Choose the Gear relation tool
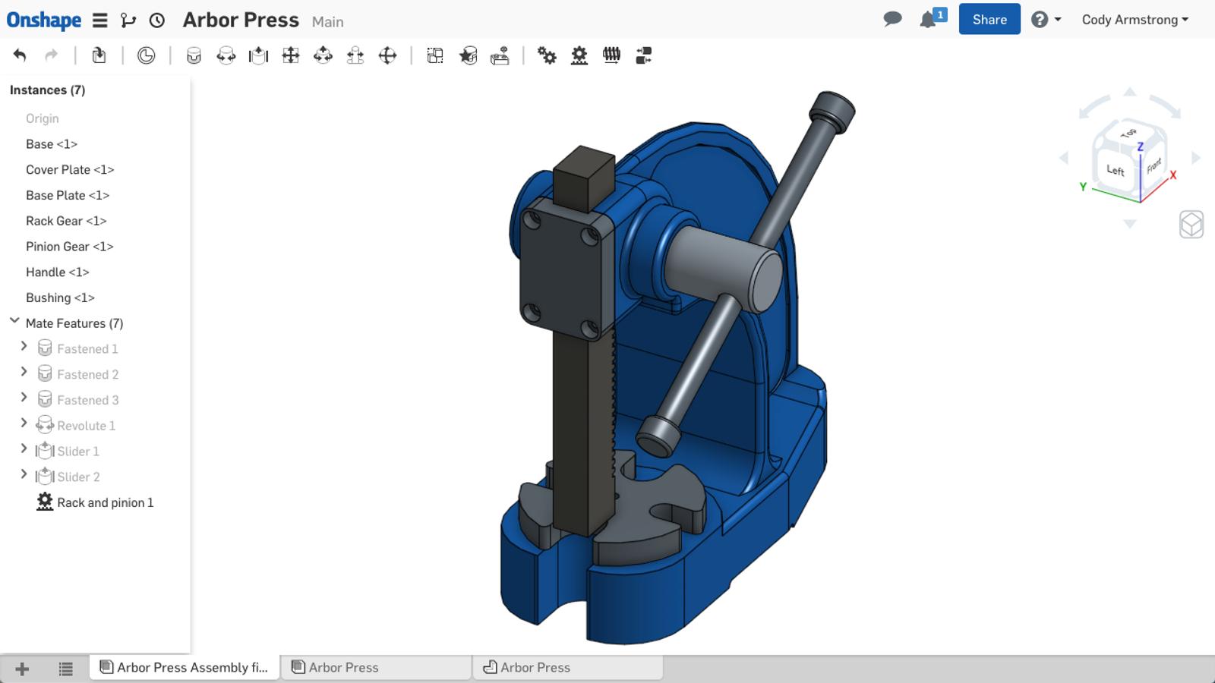Viewport: 1215px width, 683px height. point(547,55)
